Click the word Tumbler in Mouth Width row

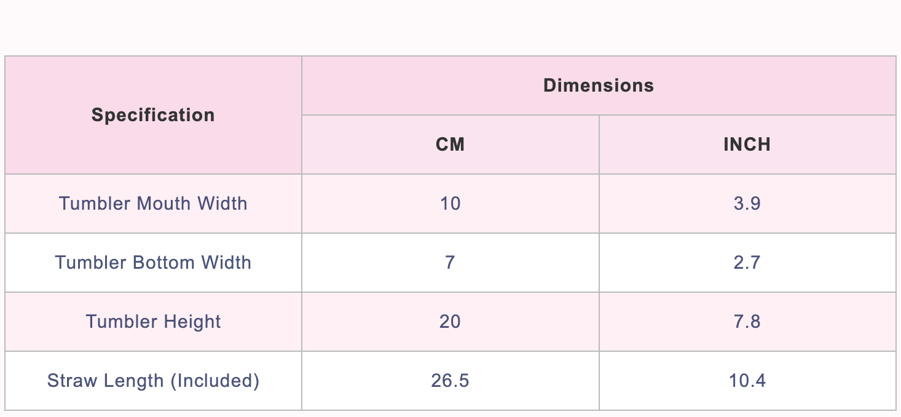pos(93,204)
